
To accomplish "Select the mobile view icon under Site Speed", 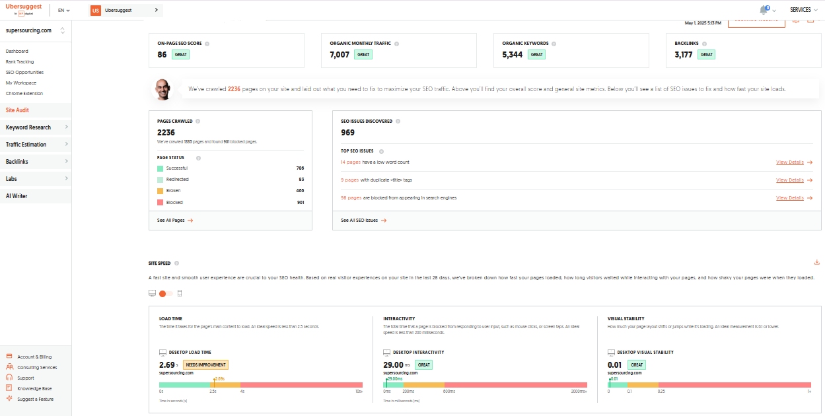I will [x=179, y=293].
